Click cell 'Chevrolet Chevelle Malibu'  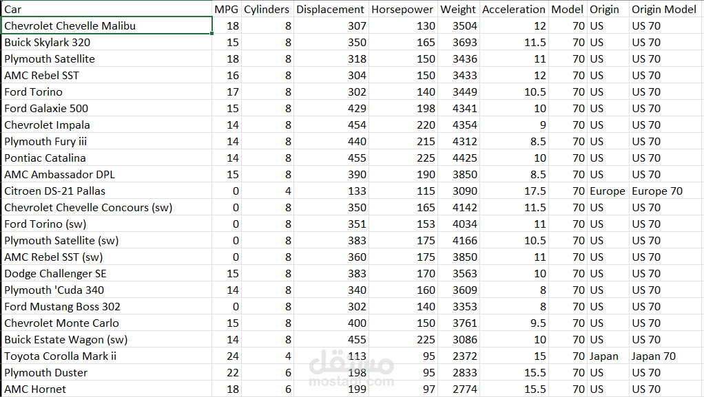[x=107, y=25]
